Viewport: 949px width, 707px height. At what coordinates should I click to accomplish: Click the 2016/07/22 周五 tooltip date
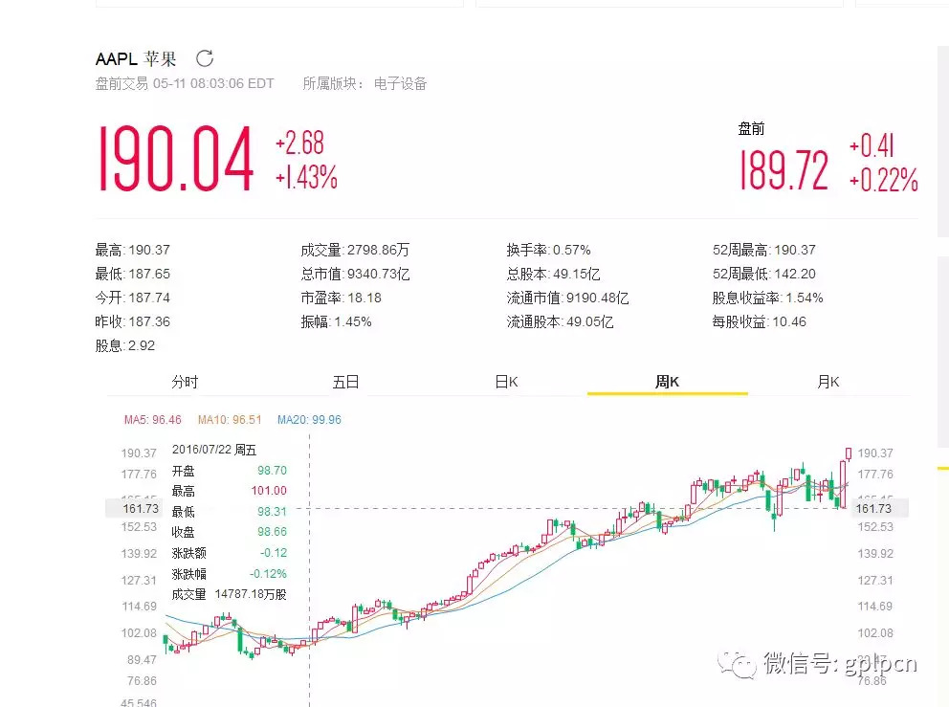(214, 450)
